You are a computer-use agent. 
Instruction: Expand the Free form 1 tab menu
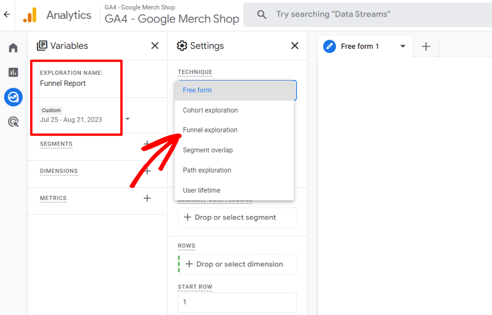click(403, 46)
